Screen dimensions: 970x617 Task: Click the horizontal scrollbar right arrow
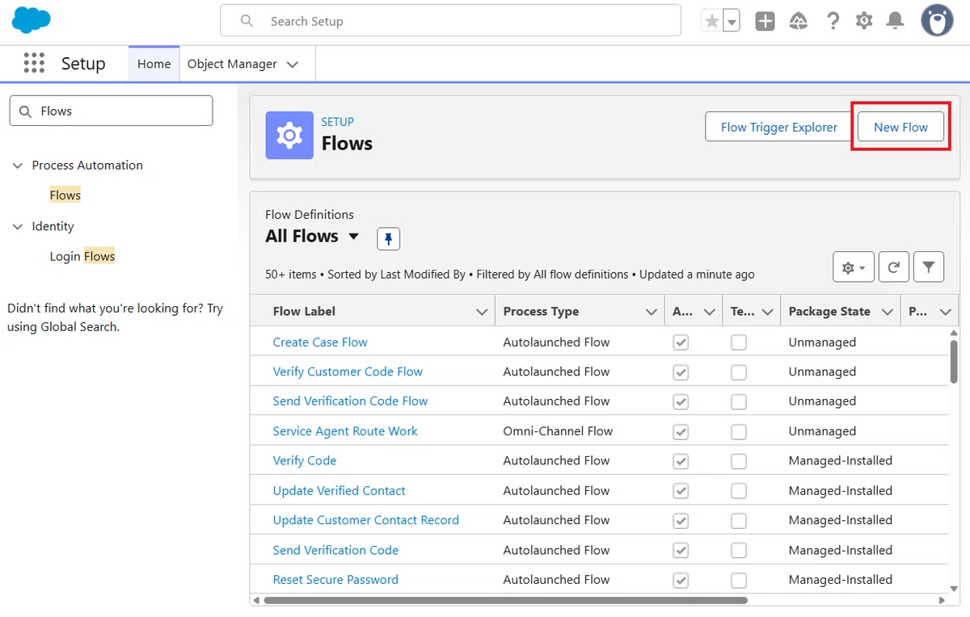point(943,600)
